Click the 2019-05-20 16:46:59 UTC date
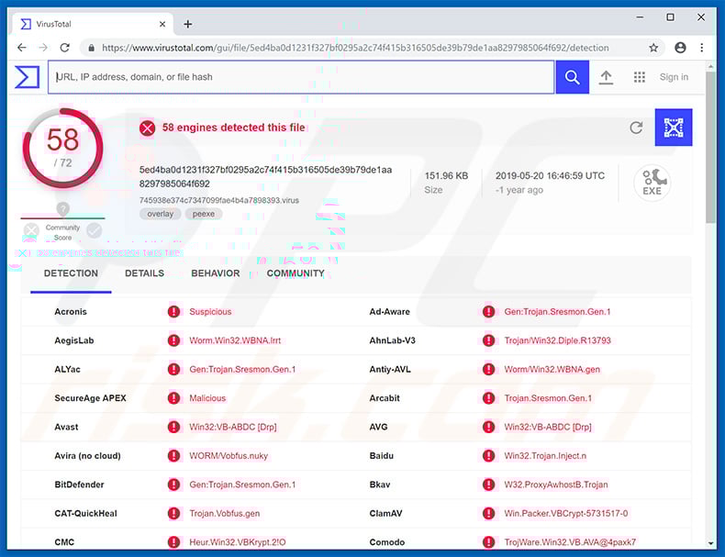Image resolution: width=725 pixels, height=557 pixels. pyautogui.click(x=550, y=175)
